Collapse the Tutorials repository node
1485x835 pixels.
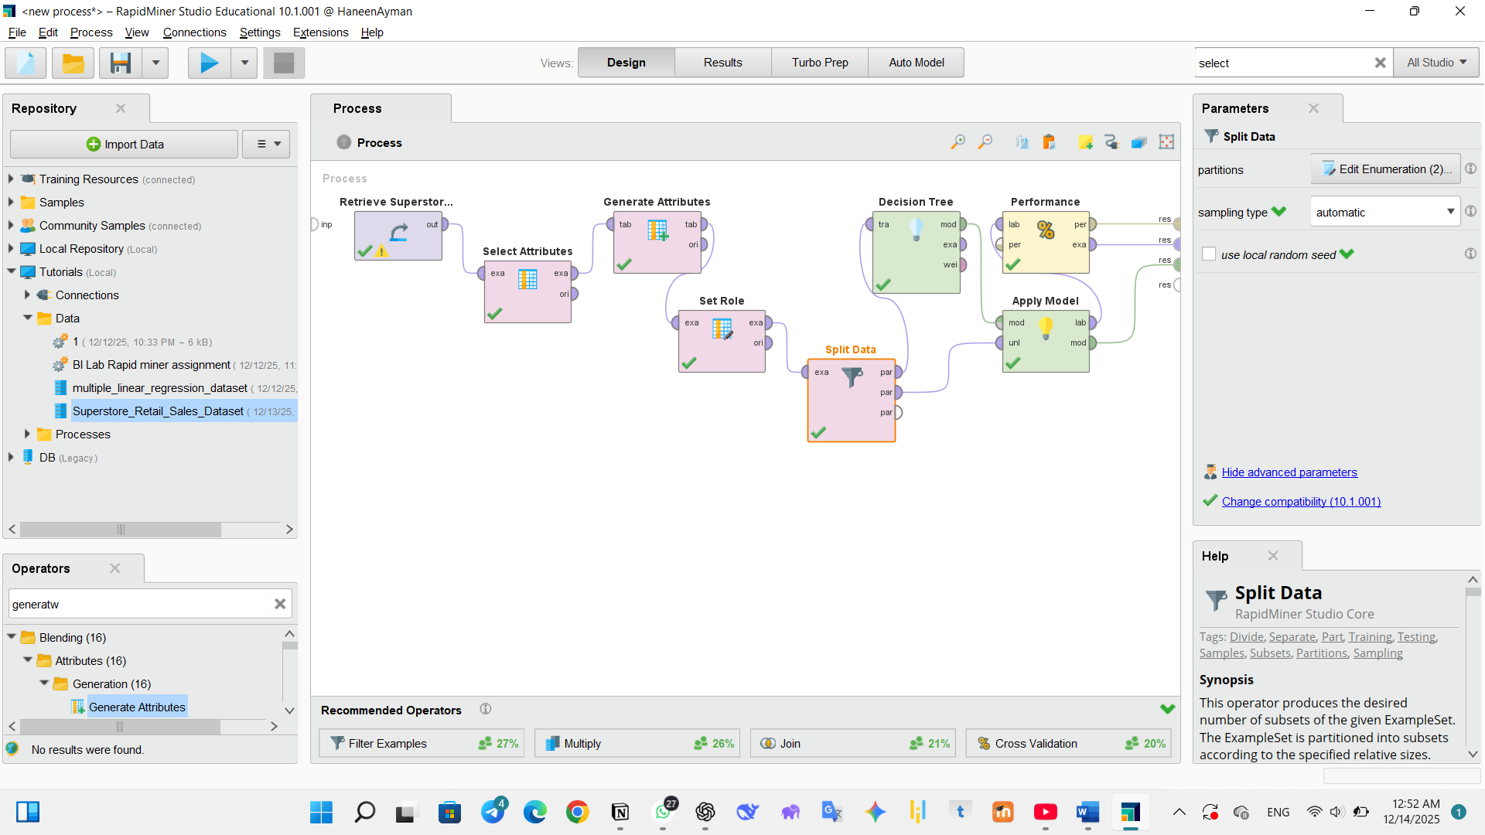coord(11,271)
